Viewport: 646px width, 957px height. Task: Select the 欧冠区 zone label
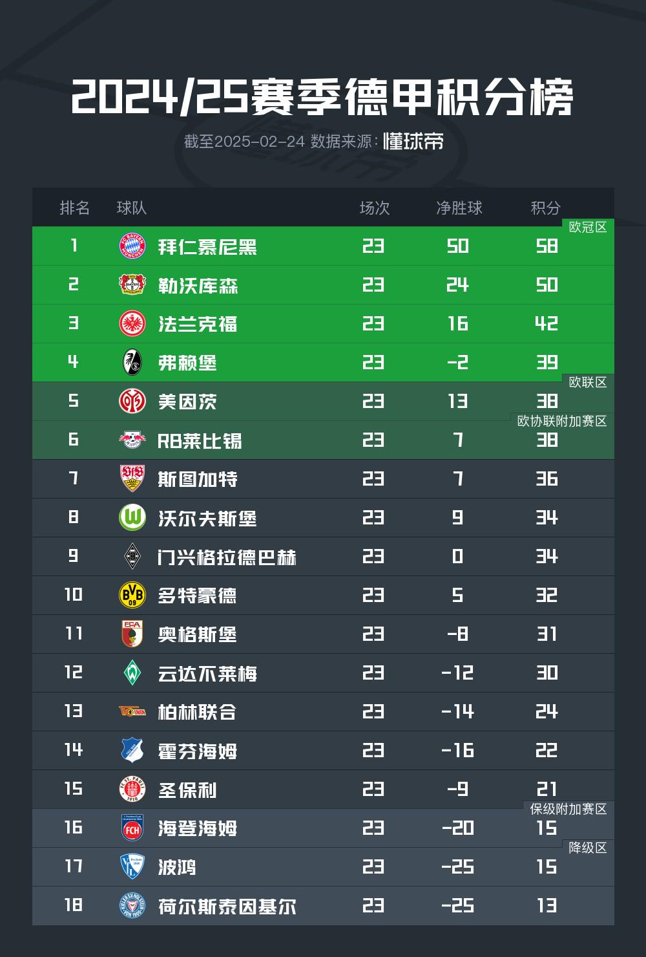tap(588, 227)
